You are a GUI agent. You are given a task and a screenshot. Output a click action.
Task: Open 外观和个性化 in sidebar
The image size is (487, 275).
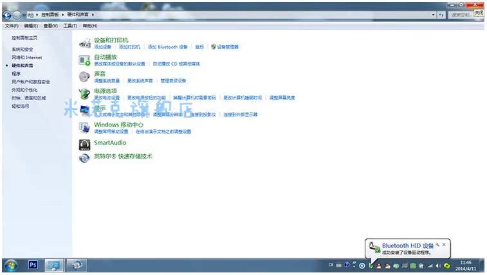[x=24, y=90]
